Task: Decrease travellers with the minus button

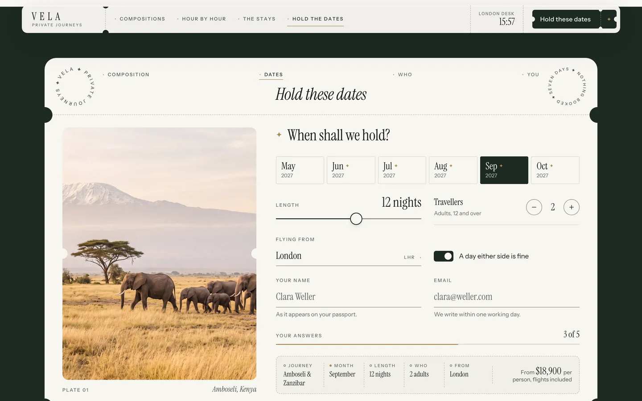Action: click(534, 207)
